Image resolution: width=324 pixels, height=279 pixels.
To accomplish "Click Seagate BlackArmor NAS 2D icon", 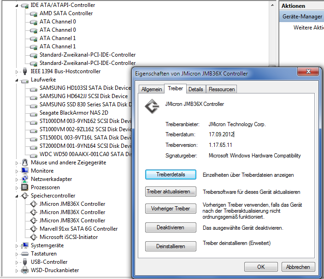I will [x=34, y=114].
